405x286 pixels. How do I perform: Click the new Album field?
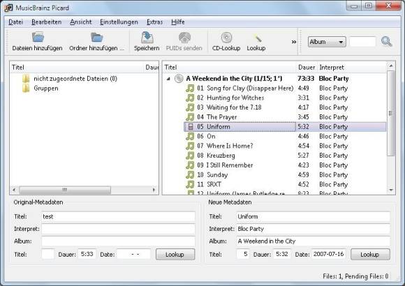[x=313, y=241]
